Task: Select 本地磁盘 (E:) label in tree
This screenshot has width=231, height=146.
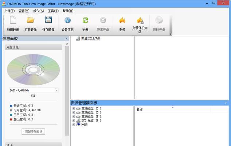Action: click(x=91, y=117)
